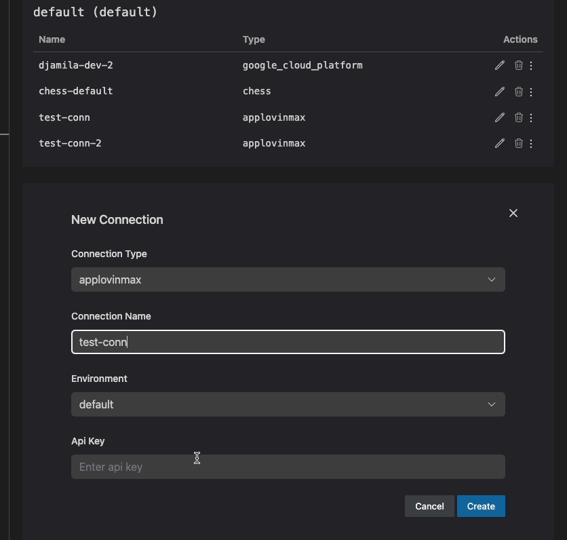The image size is (567, 540).
Task: Click the Type column header
Action: [254, 39]
